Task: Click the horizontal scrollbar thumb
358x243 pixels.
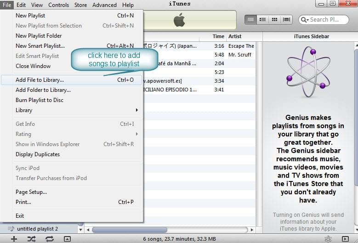Action: click(x=130, y=230)
